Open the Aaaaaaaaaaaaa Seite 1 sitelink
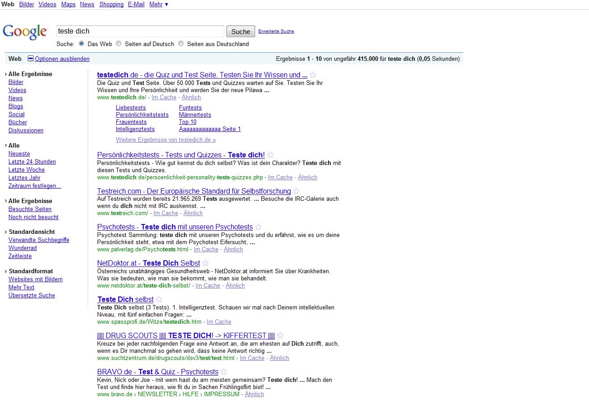Screen dimensions: 589x402 (210, 129)
